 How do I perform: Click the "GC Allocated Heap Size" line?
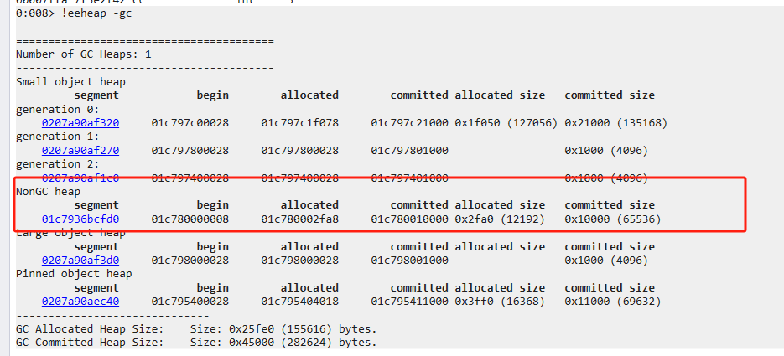(x=196, y=328)
